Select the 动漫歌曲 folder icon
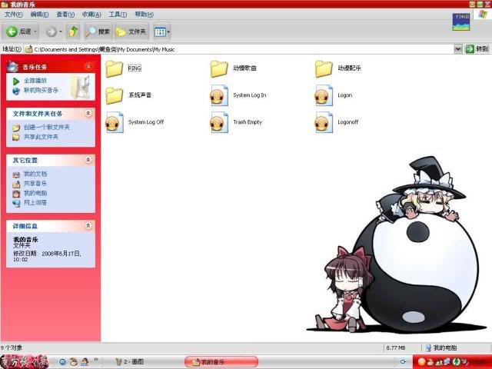The image size is (492, 369). [219, 68]
